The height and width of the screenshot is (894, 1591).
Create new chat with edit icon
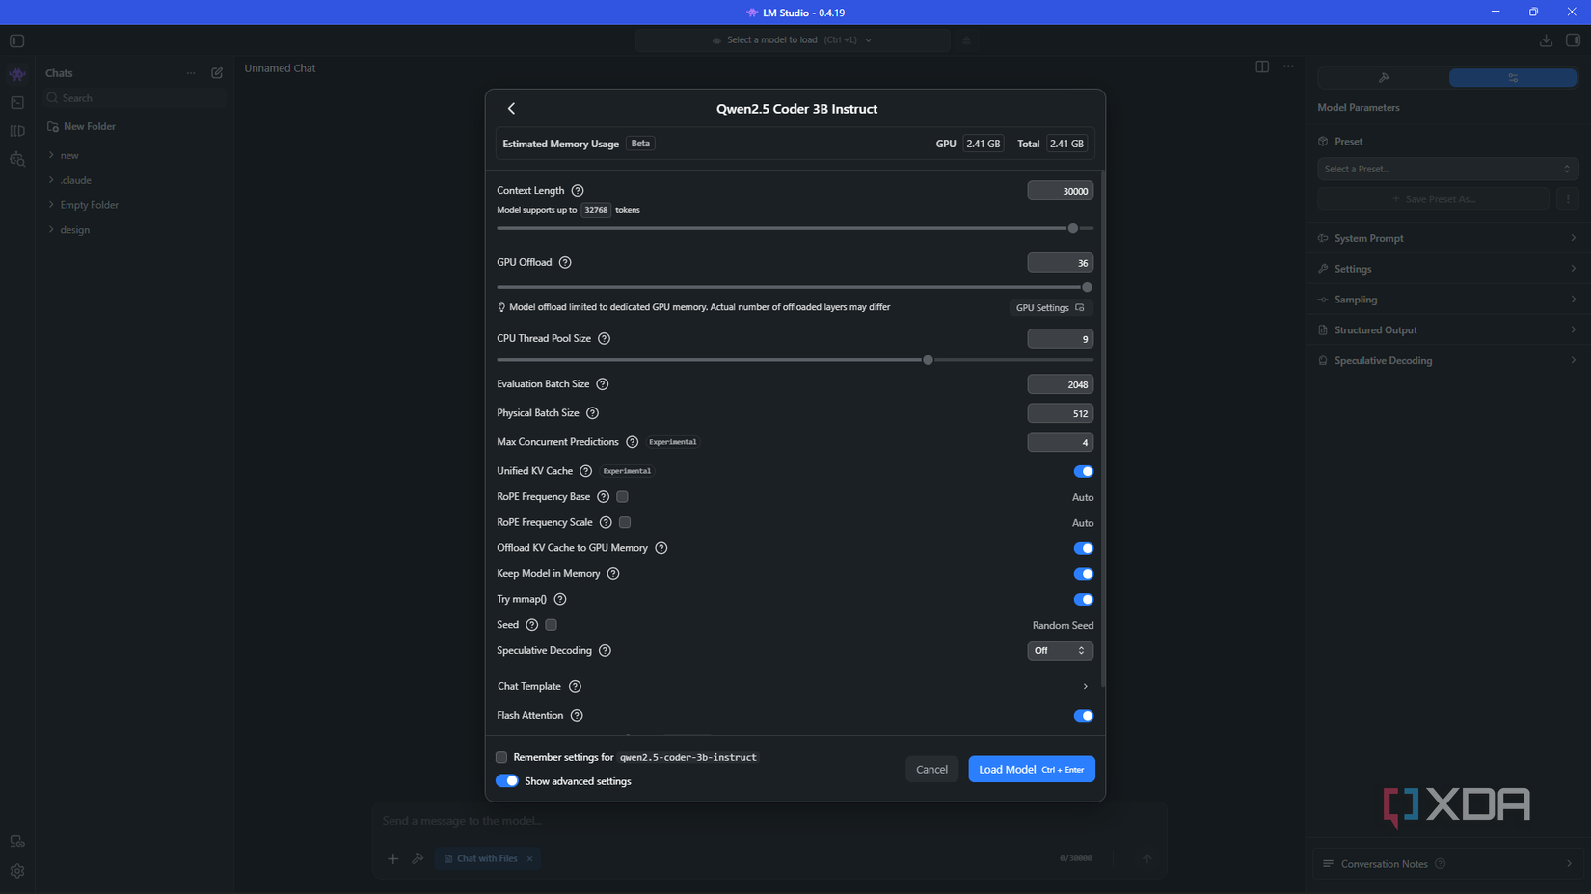pos(217,73)
